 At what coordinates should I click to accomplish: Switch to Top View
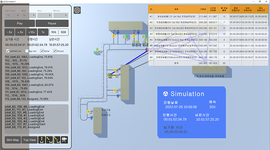point(29,140)
